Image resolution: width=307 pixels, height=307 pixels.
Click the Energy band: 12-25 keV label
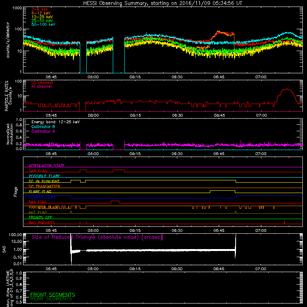point(56,122)
